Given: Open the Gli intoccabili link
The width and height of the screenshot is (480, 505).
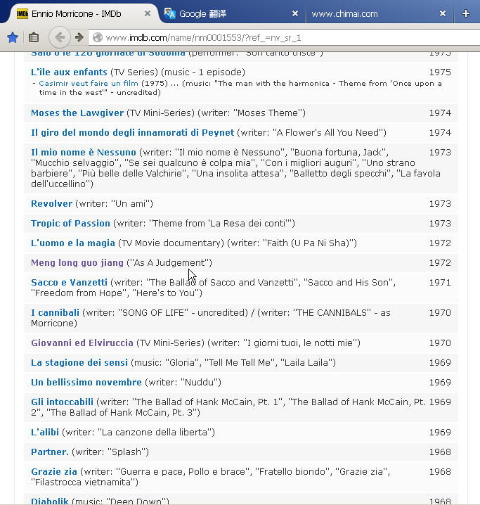Looking at the screenshot, I should [62, 402].
